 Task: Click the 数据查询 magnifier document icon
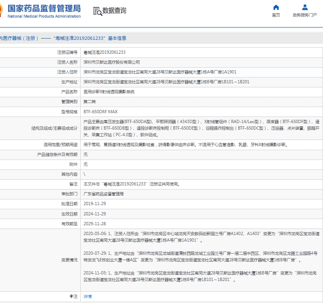[97, 11]
